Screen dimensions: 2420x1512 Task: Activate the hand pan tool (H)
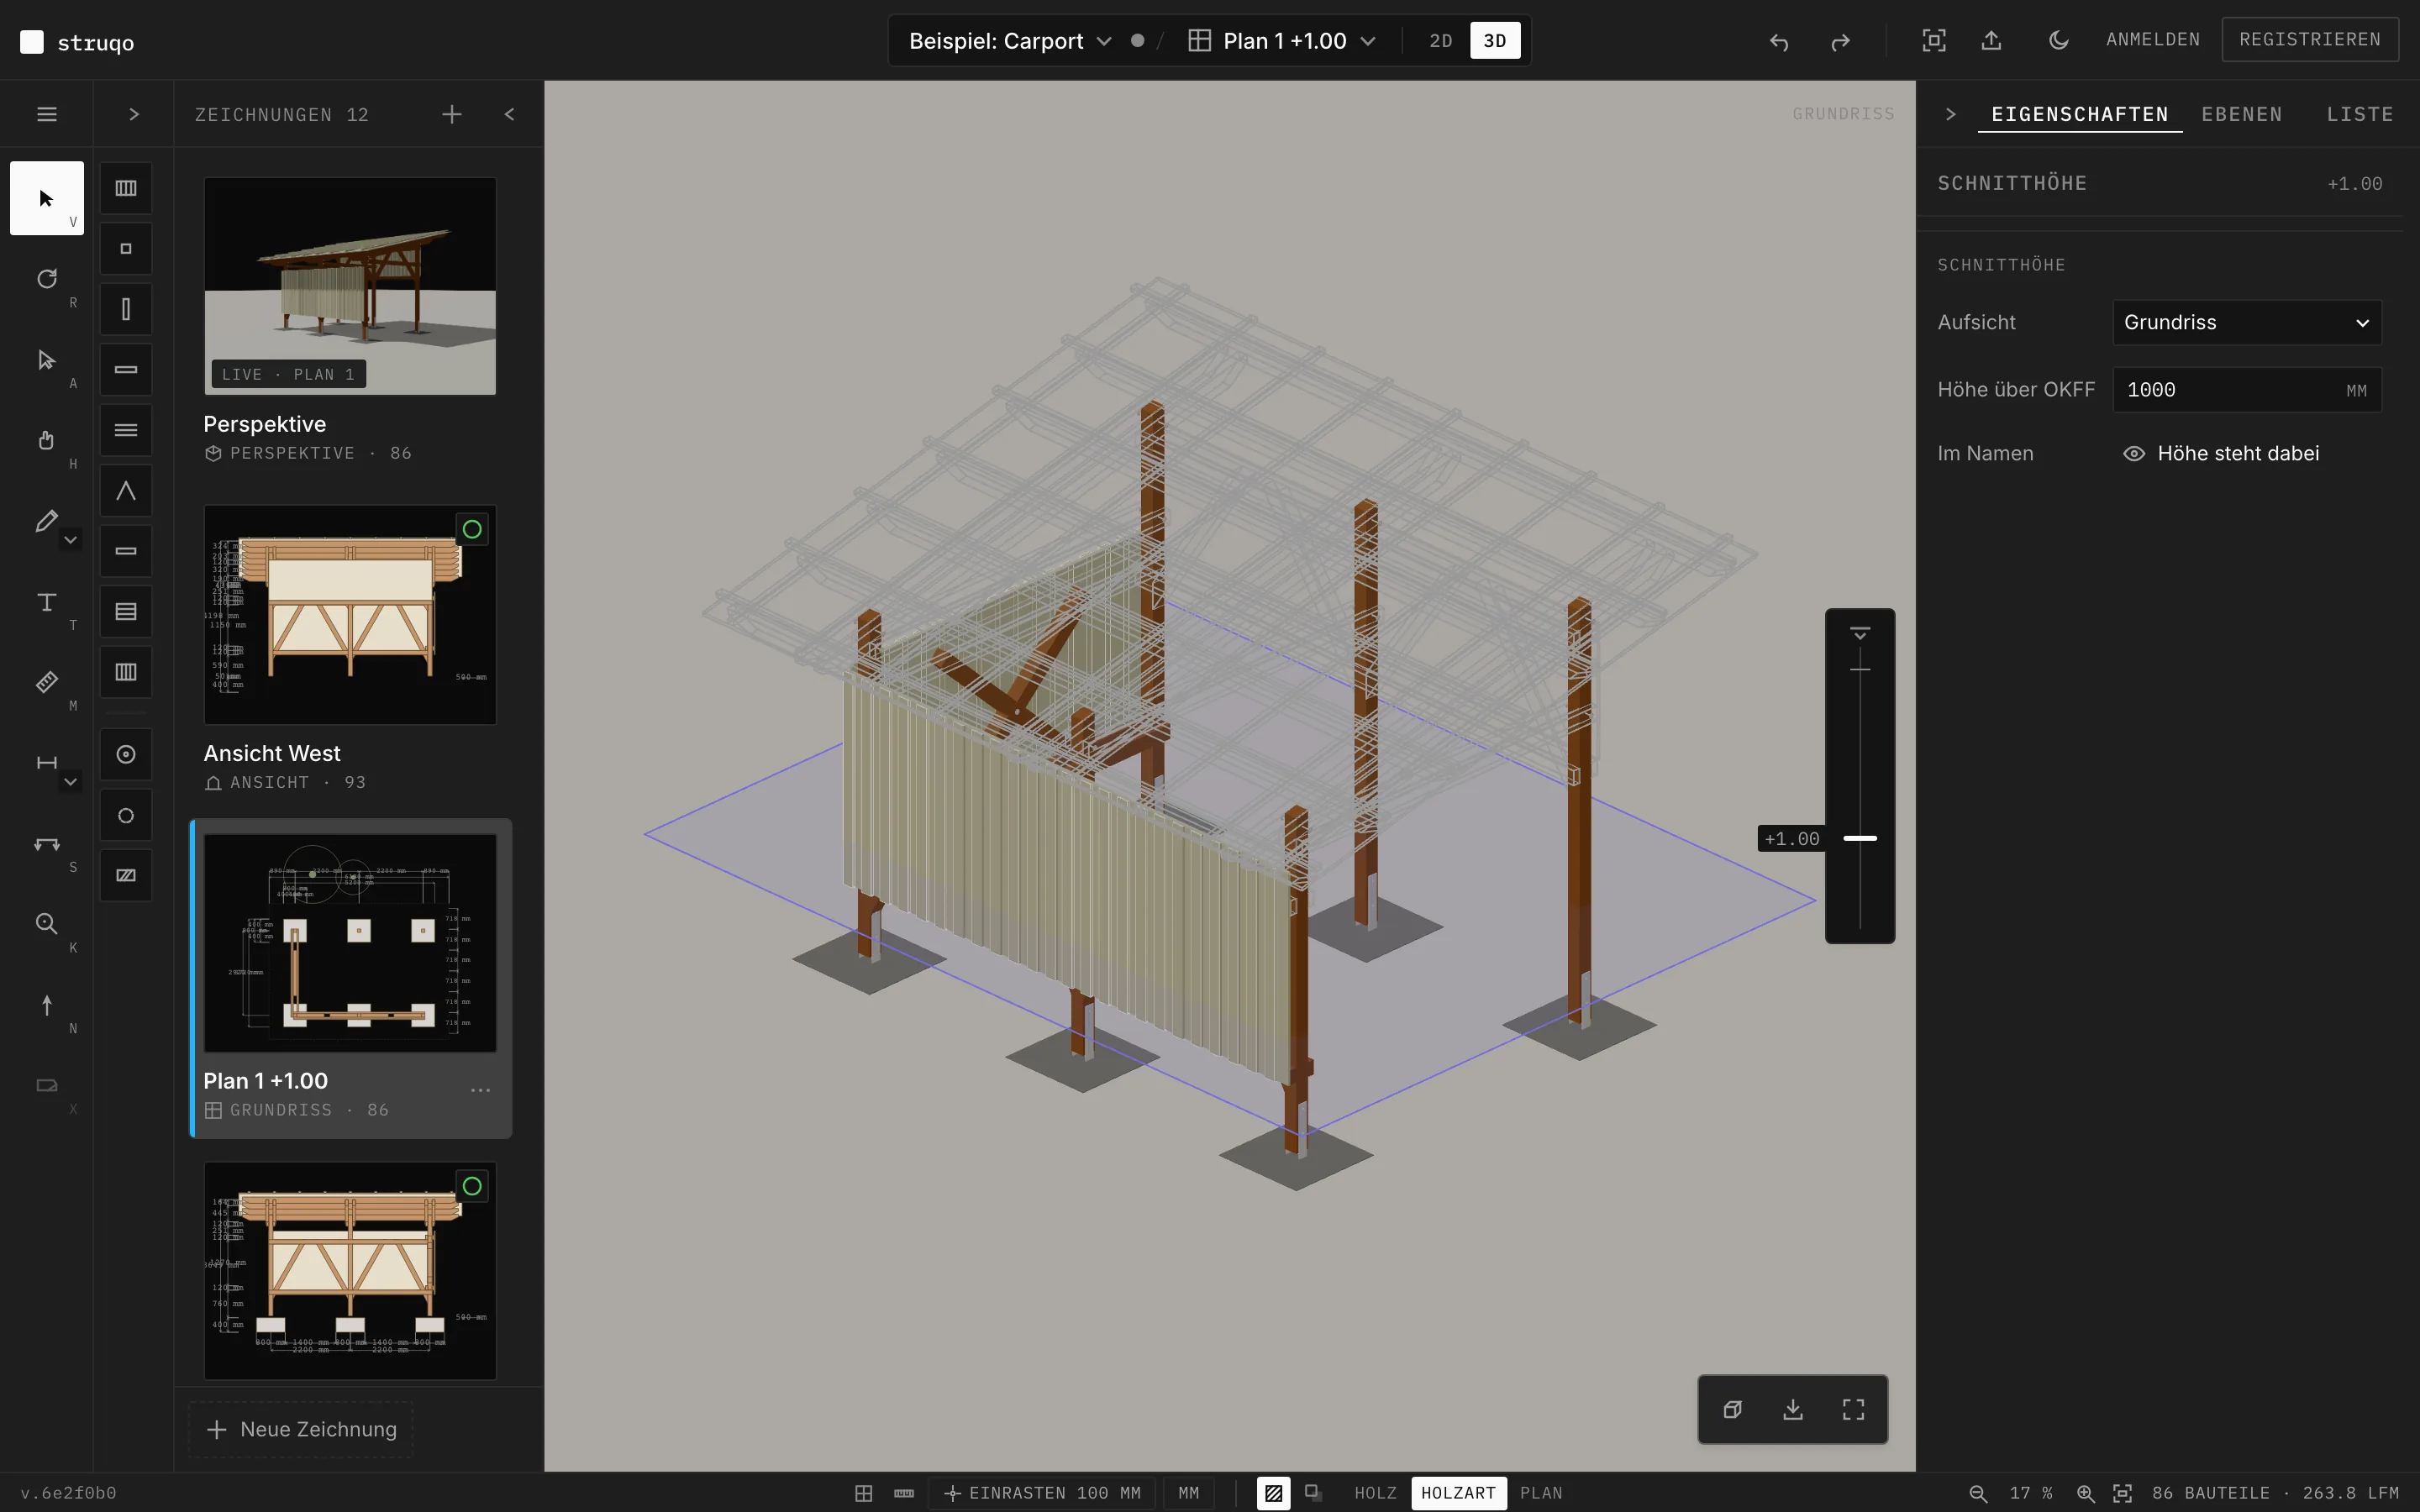[x=46, y=440]
